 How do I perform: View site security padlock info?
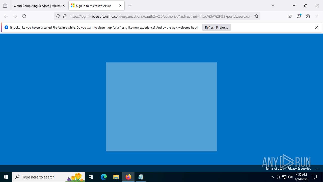click(x=65, y=16)
